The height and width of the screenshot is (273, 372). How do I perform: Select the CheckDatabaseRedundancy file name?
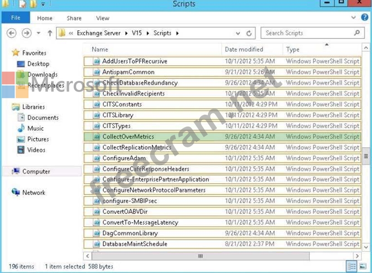(140, 83)
